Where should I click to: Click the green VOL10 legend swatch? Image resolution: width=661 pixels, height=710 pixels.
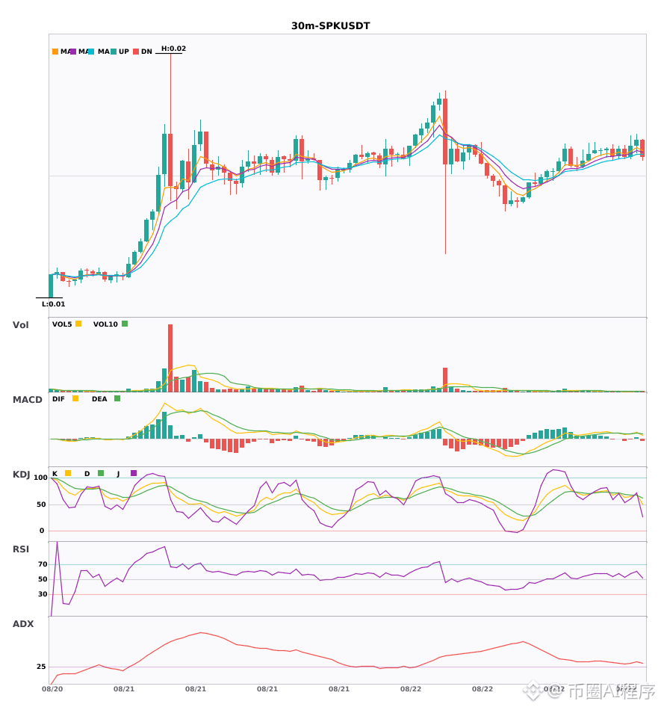125,324
